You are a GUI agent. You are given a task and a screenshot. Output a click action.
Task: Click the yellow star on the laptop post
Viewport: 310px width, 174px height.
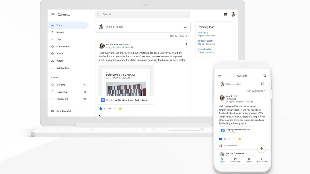pyautogui.click(x=120, y=109)
